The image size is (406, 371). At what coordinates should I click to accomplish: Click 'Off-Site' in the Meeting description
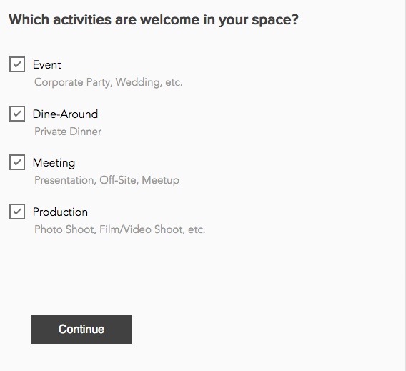pyautogui.click(x=119, y=180)
